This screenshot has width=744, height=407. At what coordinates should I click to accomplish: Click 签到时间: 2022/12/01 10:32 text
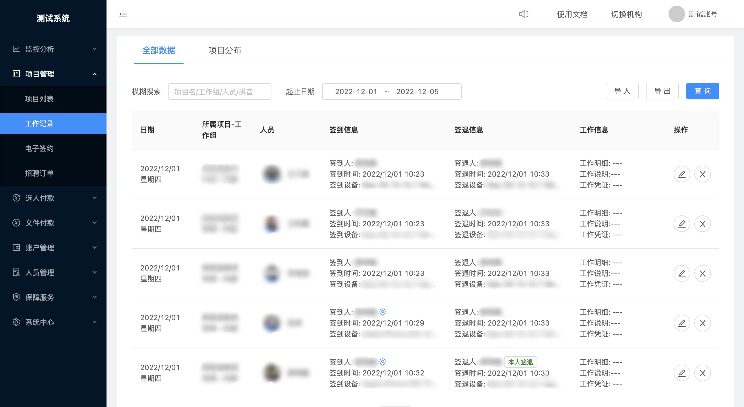[x=377, y=373]
